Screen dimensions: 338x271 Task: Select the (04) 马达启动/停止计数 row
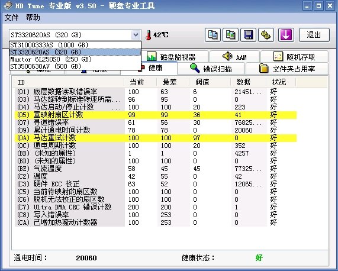point(156,107)
